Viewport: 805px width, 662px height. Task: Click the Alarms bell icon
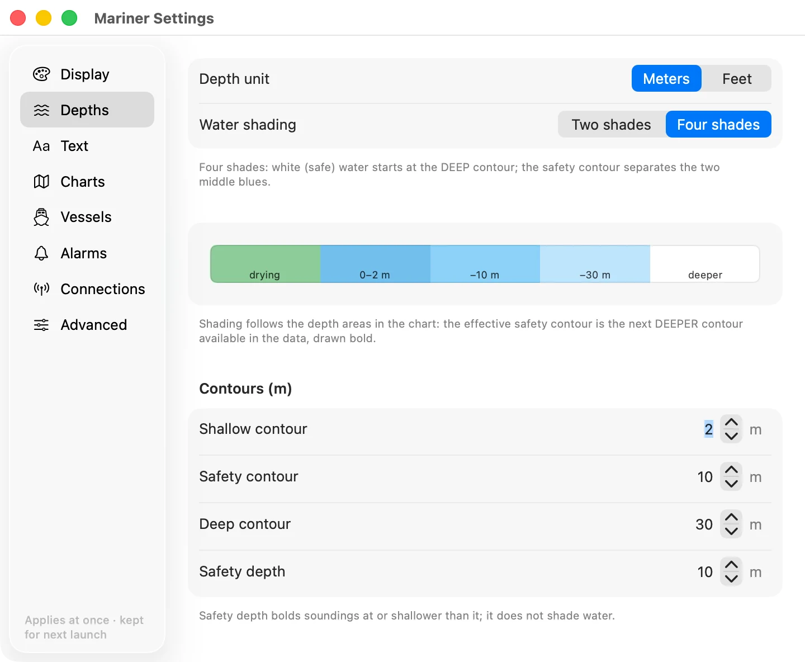(41, 253)
